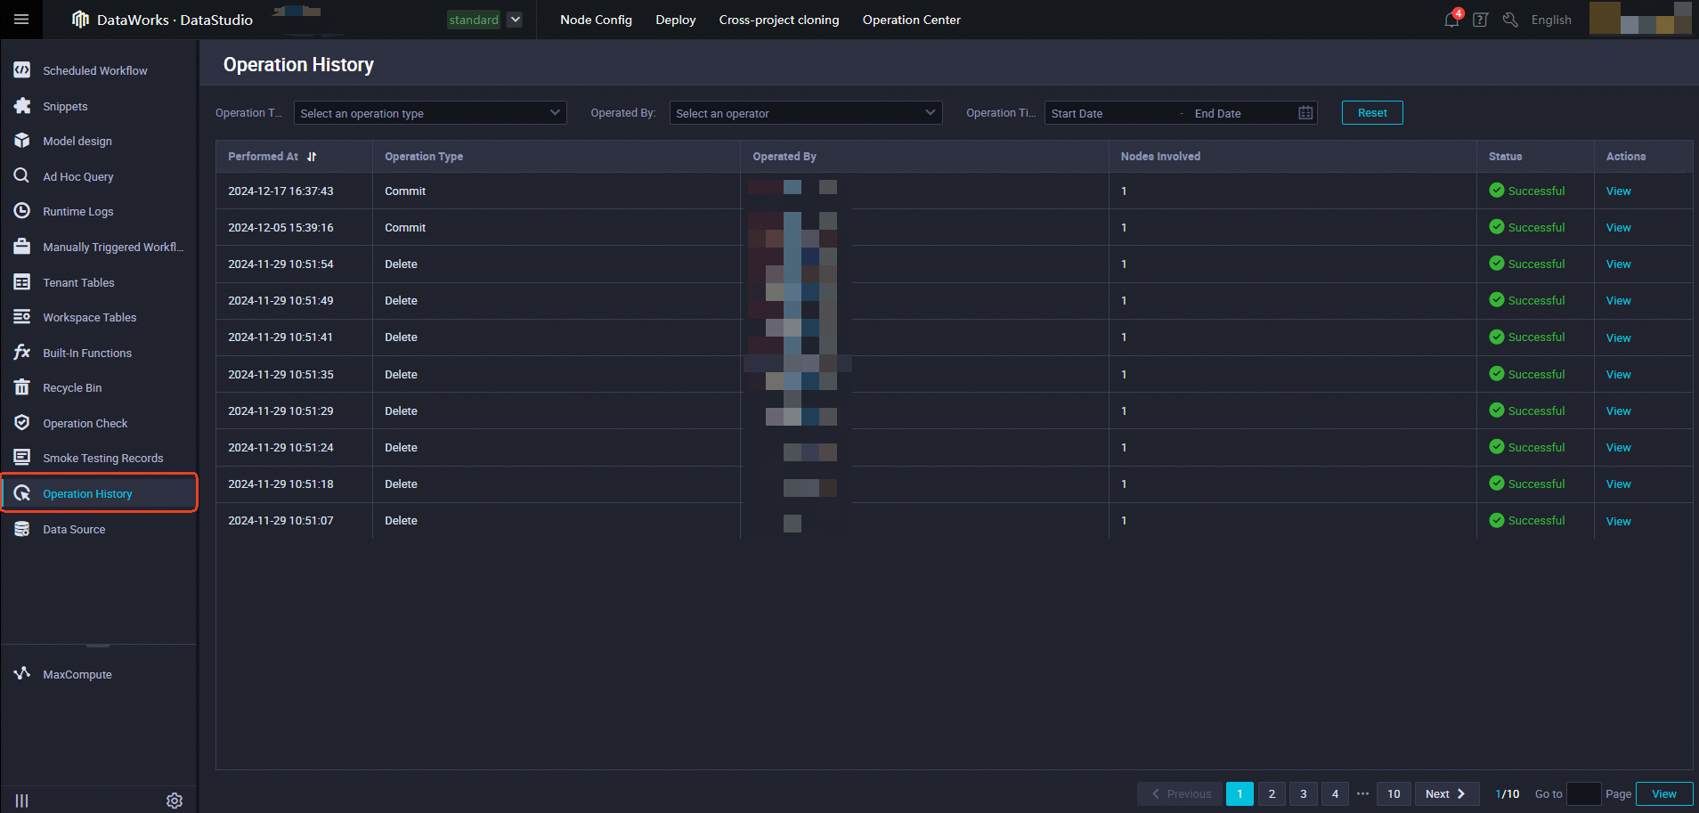Click the Reset button
This screenshot has height=813, width=1699.
pyautogui.click(x=1372, y=113)
